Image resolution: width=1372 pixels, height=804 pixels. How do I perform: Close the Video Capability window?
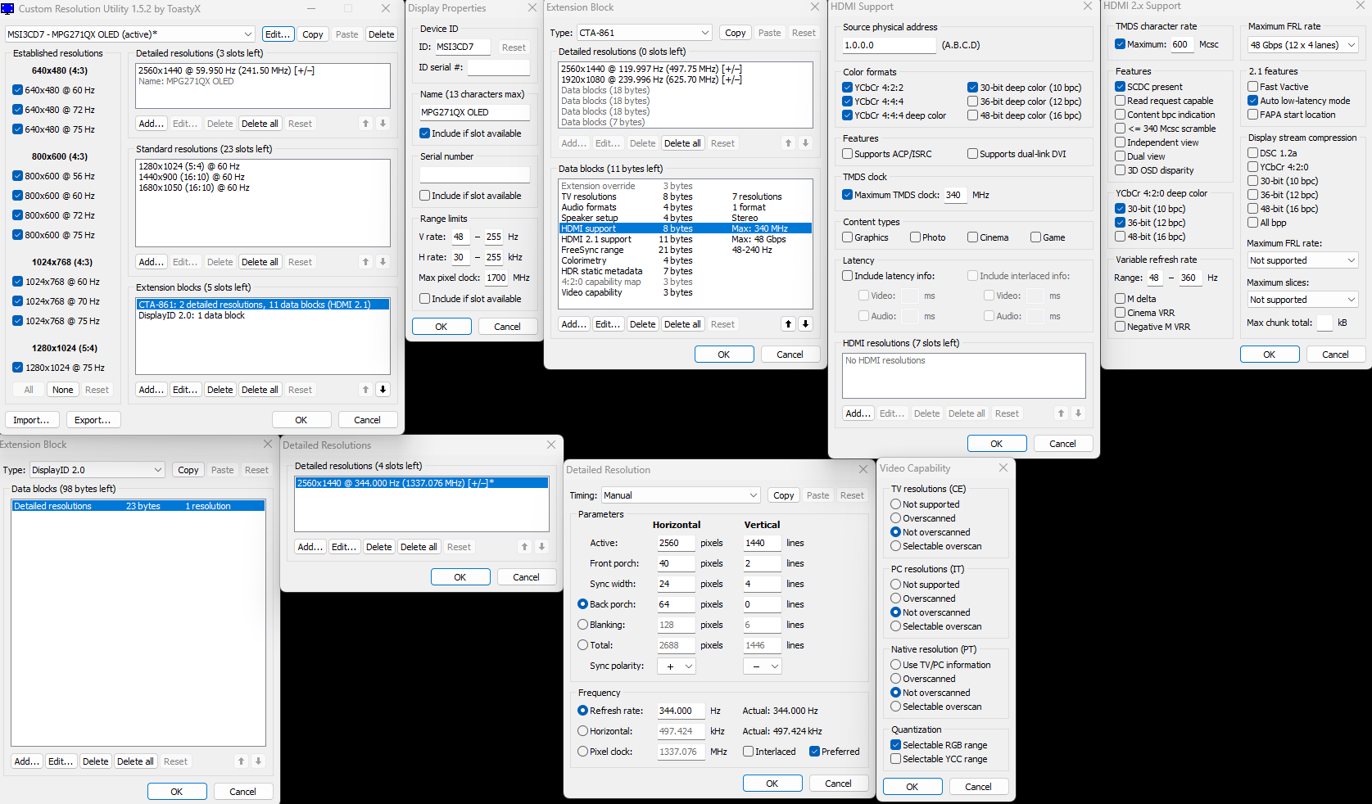pos(1003,468)
